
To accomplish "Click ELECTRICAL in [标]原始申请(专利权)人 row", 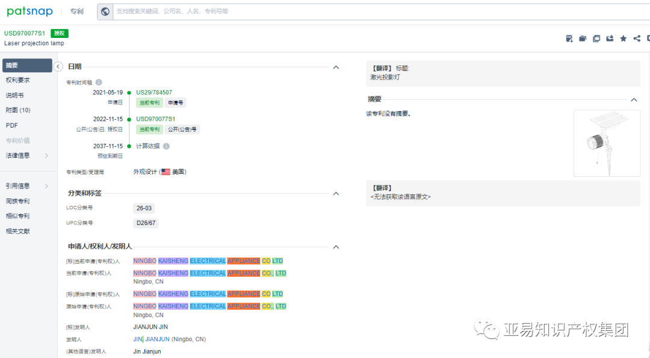I will click(x=208, y=294).
